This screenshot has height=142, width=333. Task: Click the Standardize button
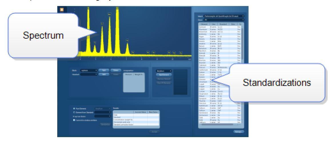click(104, 124)
